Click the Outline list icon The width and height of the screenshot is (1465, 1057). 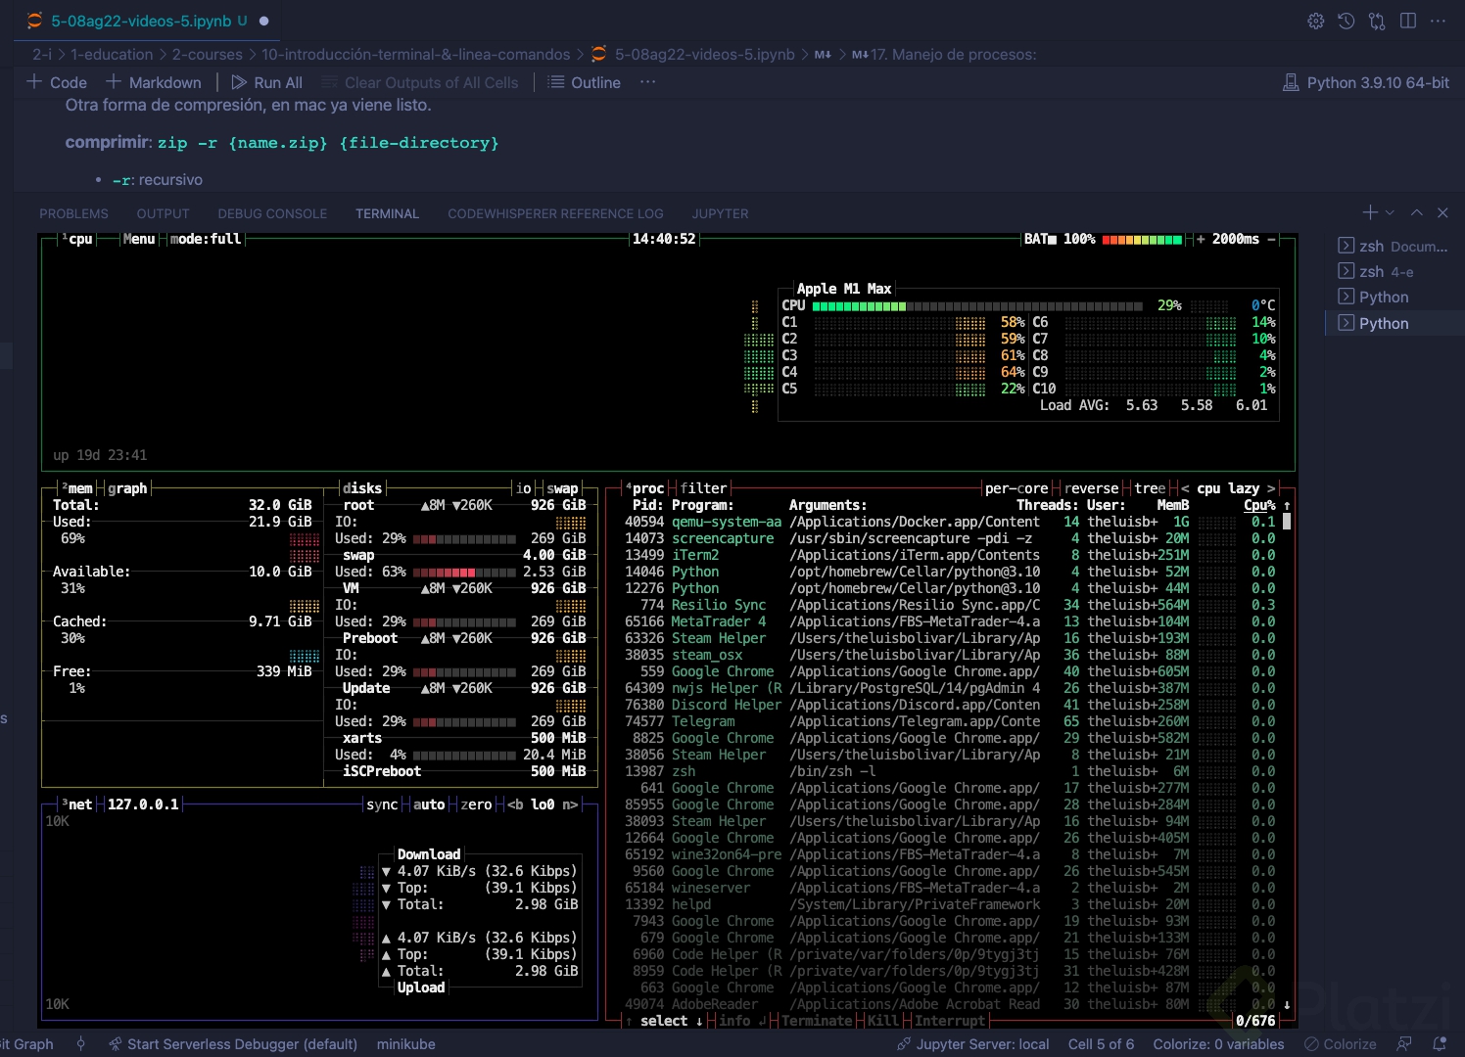[x=555, y=82]
